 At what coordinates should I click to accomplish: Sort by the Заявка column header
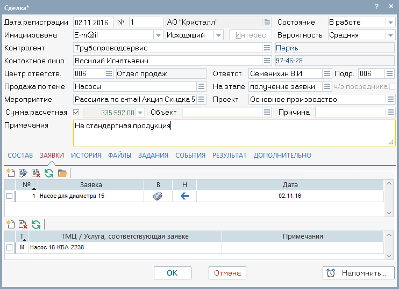click(91, 185)
